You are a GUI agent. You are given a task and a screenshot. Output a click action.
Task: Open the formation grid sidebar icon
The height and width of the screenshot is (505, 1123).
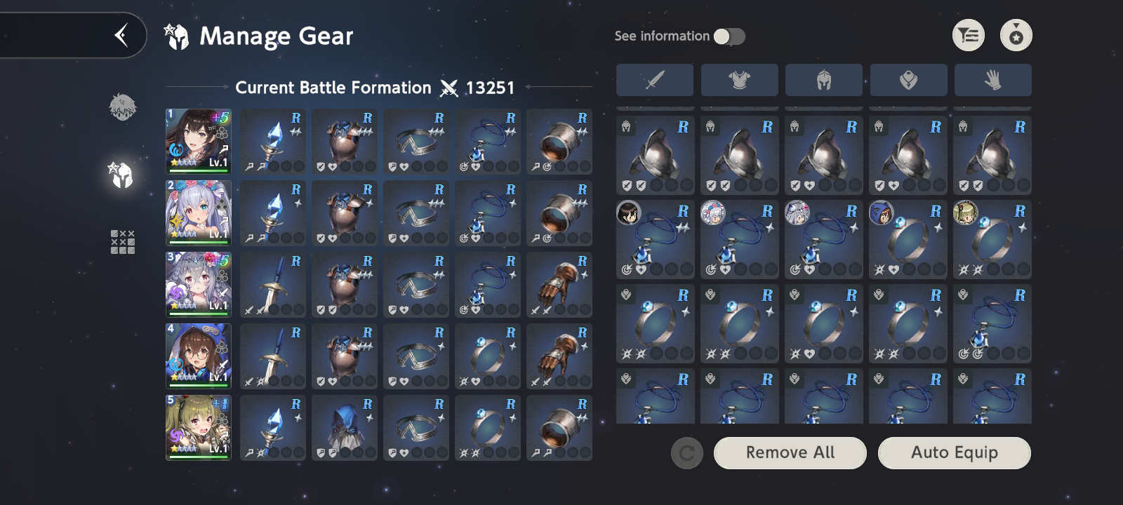point(123,242)
